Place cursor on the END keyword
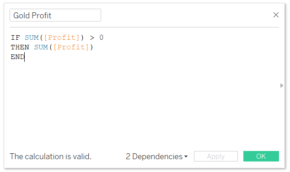 (x=17, y=57)
